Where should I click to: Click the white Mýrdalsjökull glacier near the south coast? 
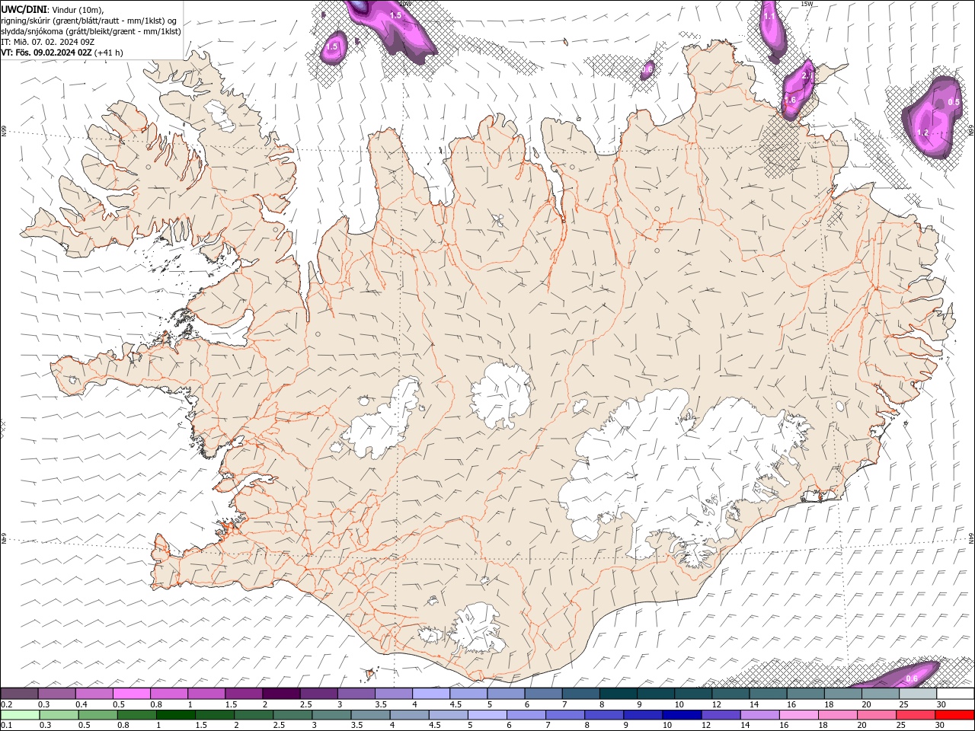pos(478,629)
